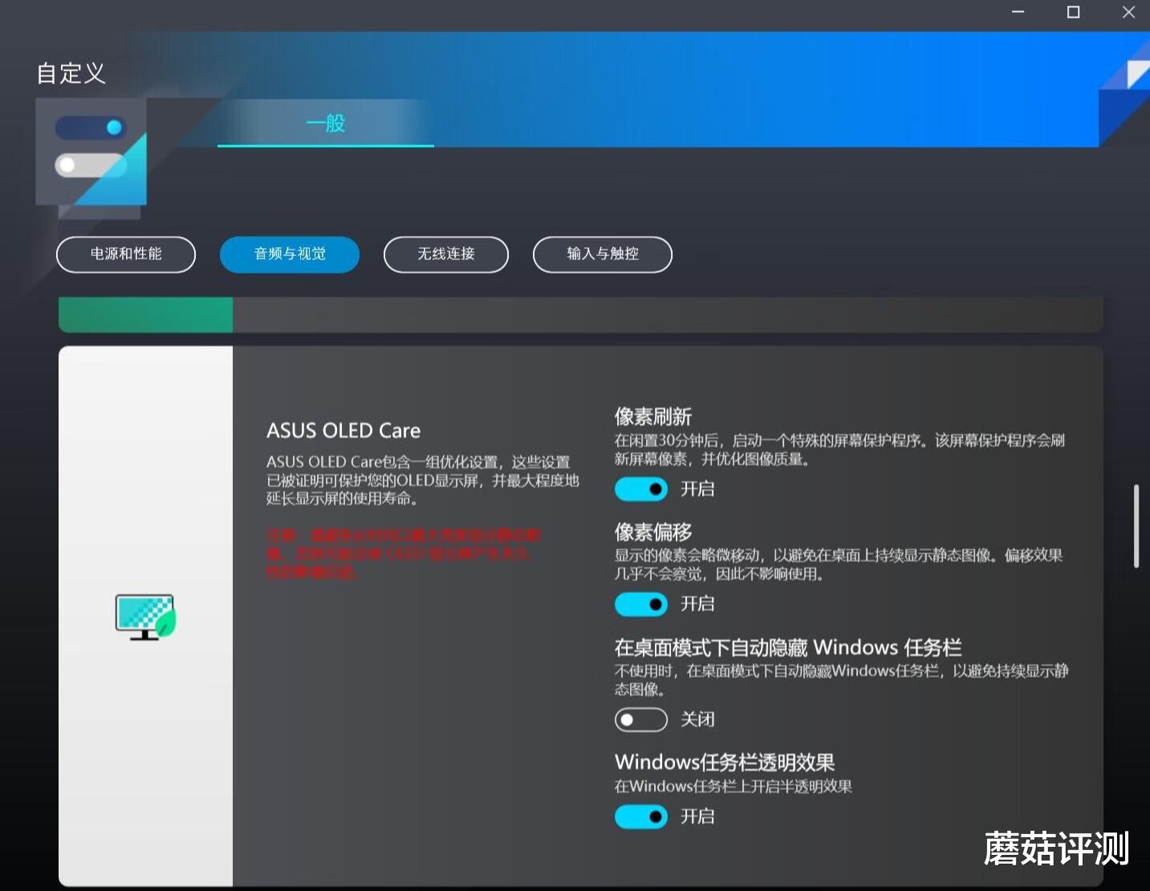
Task: Select the 音频与视觉 category pill
Action: (x=289, y=254)
